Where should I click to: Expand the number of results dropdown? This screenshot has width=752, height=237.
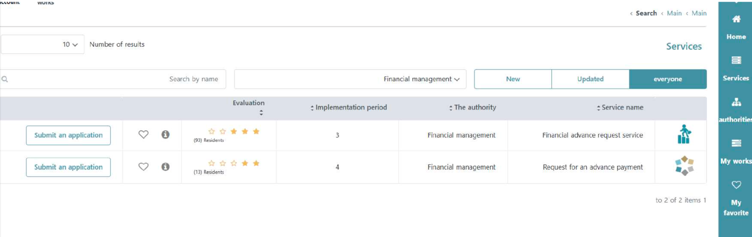click(x=43, y=45)
